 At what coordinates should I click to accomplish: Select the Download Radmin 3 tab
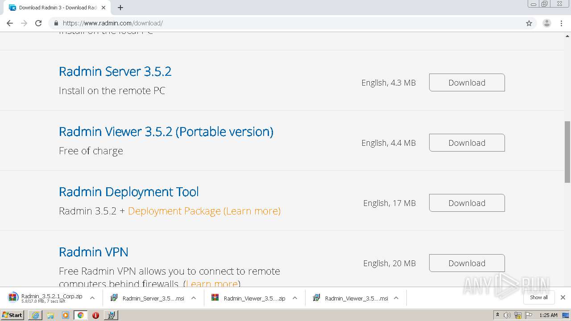click(x=58, y=8)
